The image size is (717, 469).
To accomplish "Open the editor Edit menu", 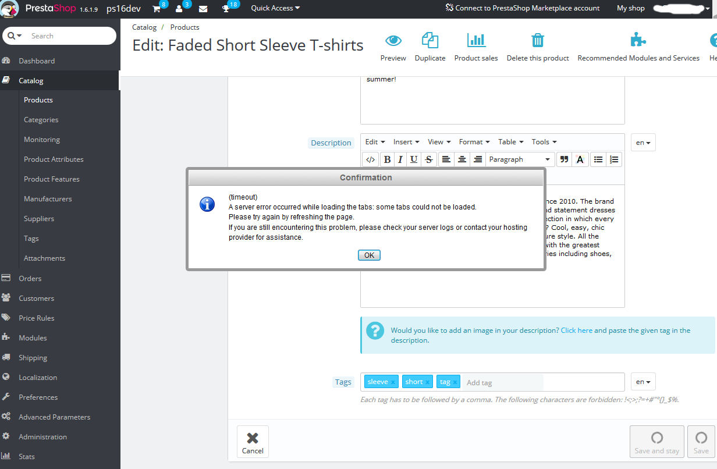I will pyautogui.click(x=374, y=141).
